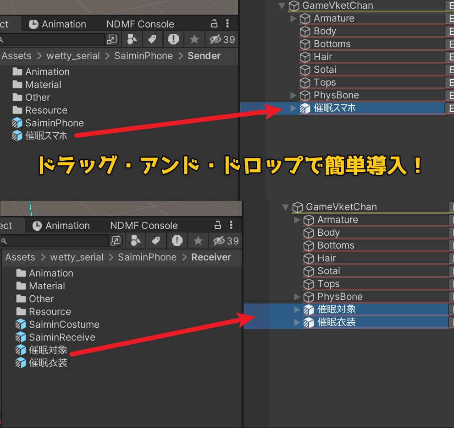Screen dimensions: 454x428
Task: Switch to Animation tab in lower panel
Action: point(61,225)
